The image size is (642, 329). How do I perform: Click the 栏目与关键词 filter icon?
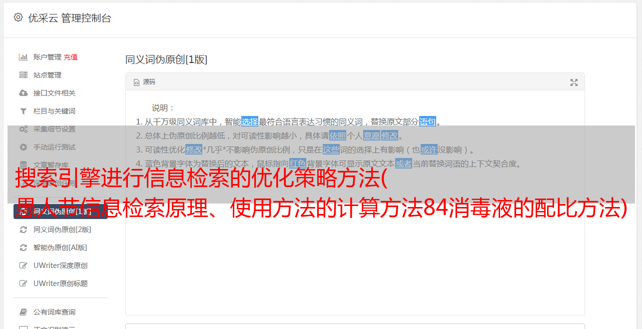(x=23, y=111)
